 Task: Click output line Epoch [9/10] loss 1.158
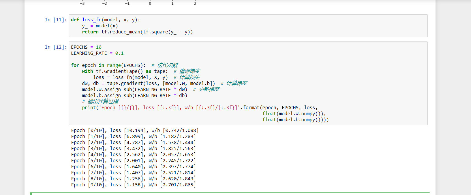click(x=133, y=185)
